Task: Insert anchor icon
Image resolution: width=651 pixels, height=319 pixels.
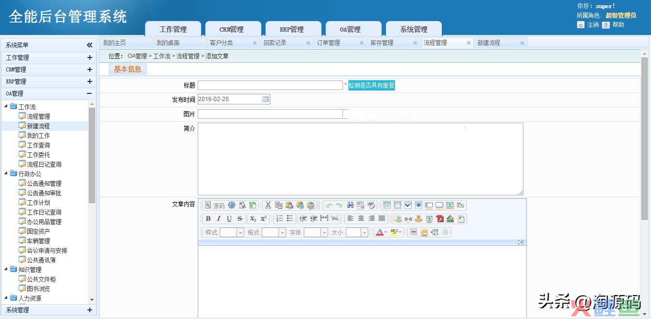Action: [x=419, y=219]
